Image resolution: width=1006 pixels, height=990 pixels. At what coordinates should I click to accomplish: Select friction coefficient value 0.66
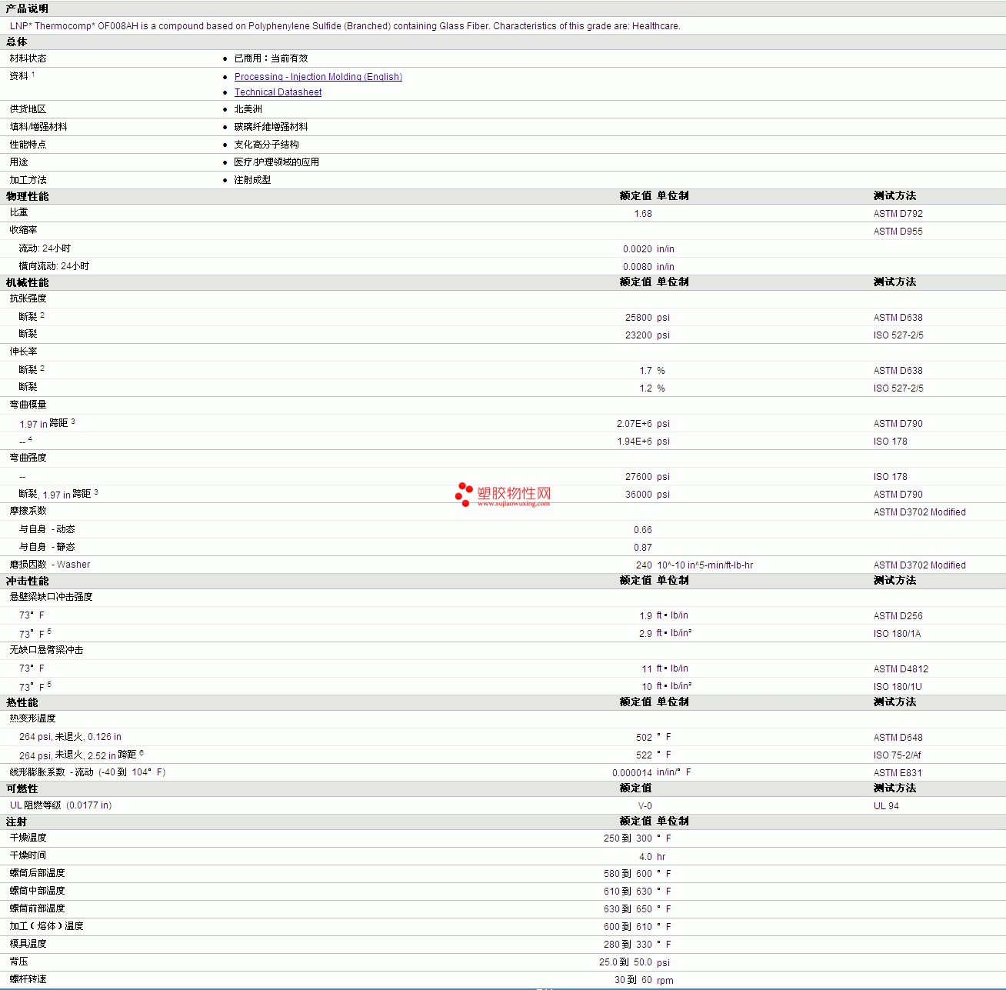643,530
